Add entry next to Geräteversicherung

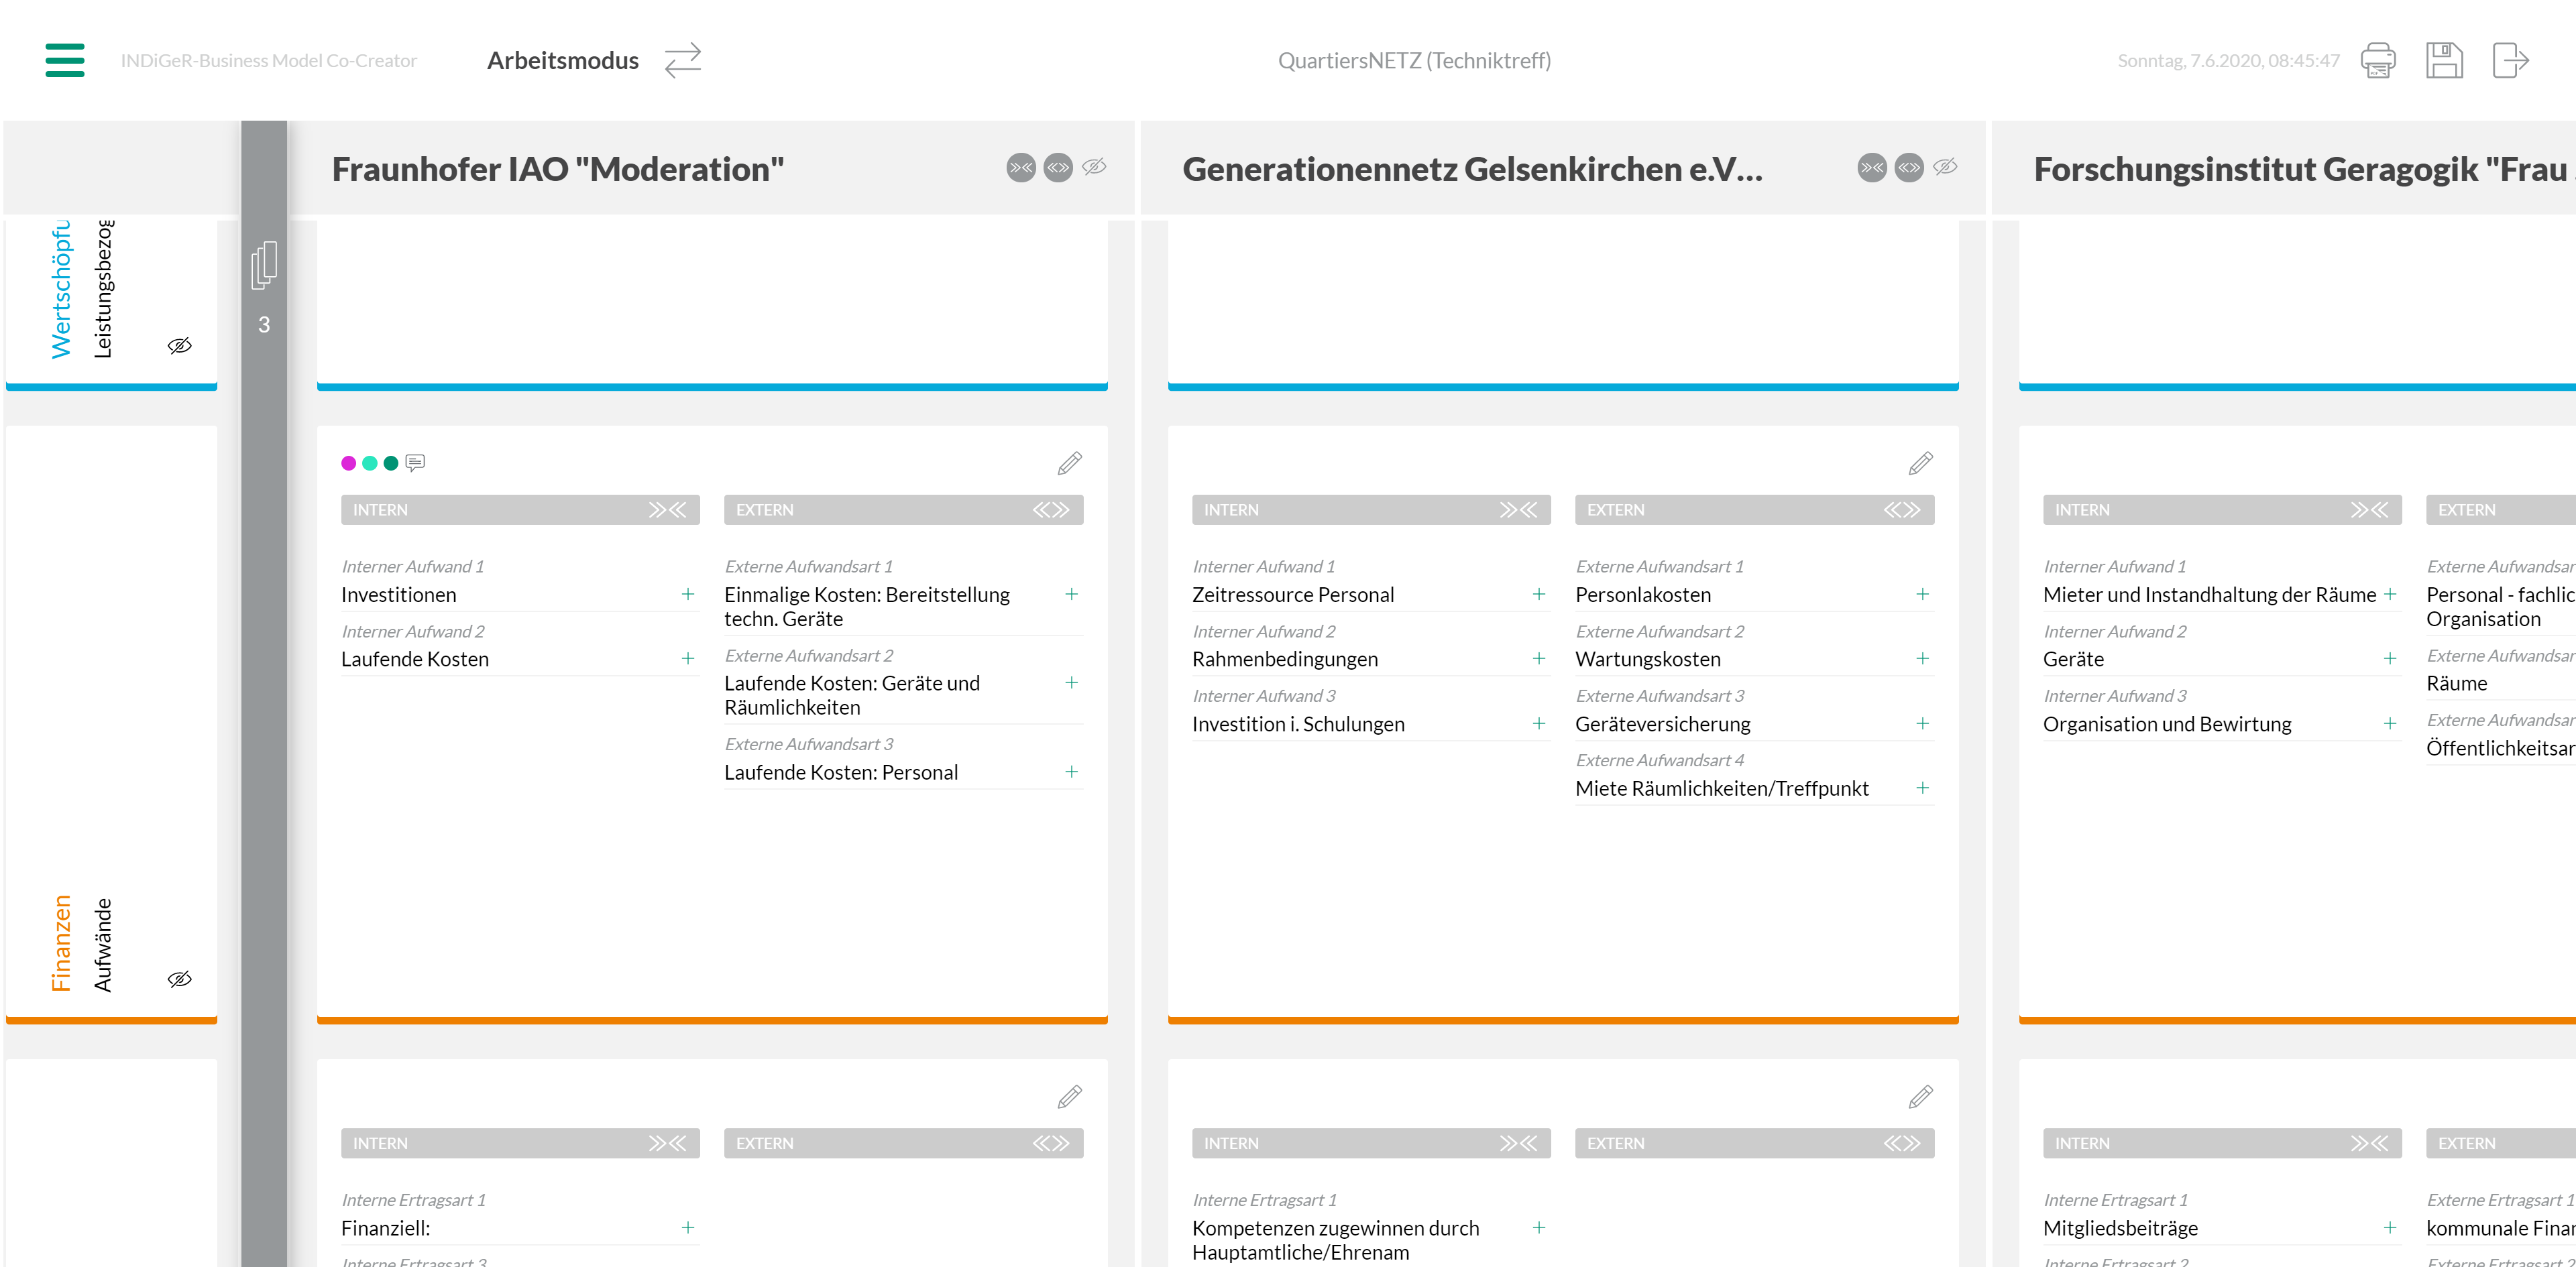[x=1922, y=723]
